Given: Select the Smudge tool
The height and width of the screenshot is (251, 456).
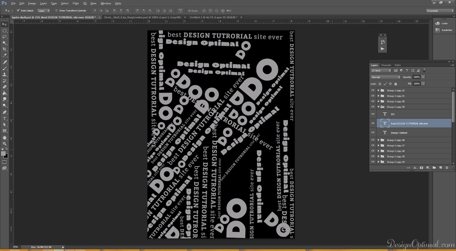Looking at the screenshot, I should point(4,99).
